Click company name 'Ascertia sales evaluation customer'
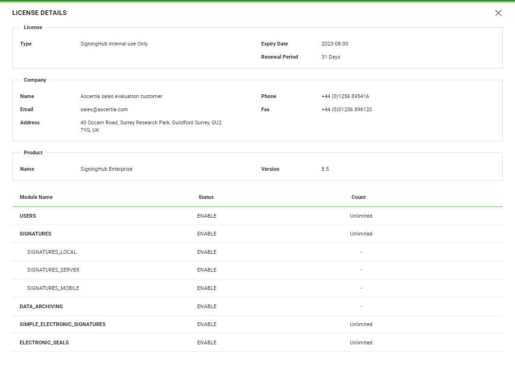 pyautogui.click(x=121, y=96)
